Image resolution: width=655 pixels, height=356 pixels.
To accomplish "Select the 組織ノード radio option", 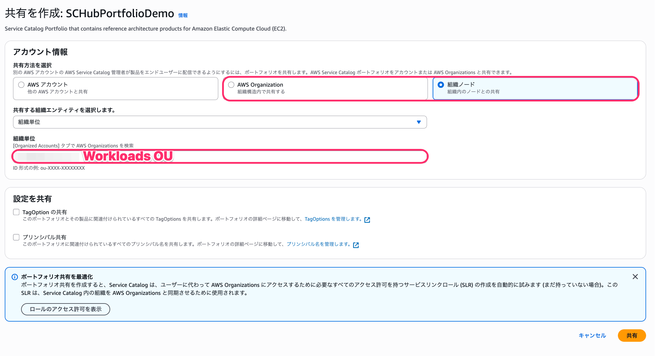I will coord(441,85).
